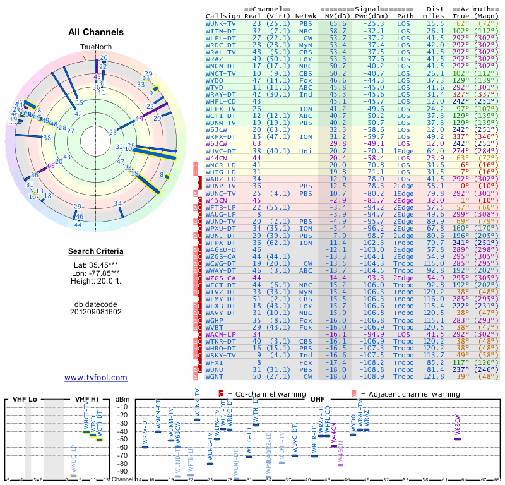Click the pink Adjacent channel warning legend badge
This screenshot has height=485, width=505.
click(354, 394)
